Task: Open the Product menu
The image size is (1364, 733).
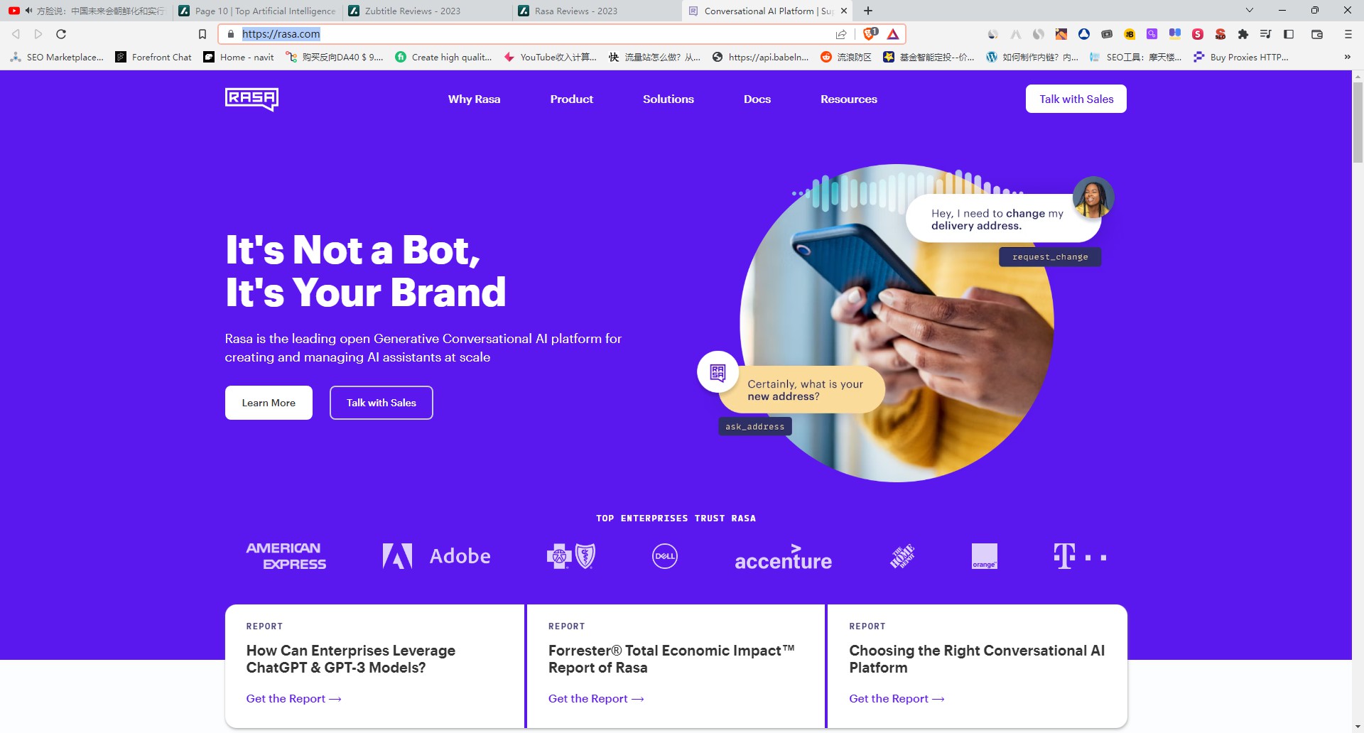Action: 571,99
